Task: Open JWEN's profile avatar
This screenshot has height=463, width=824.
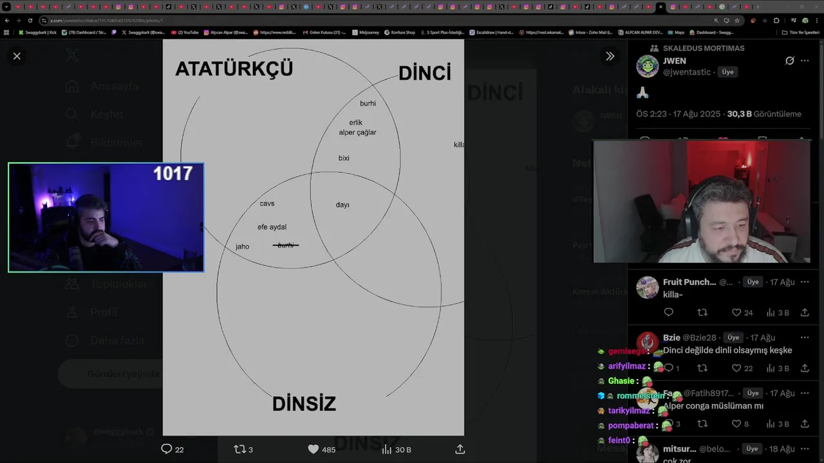Action: (648, 66)
